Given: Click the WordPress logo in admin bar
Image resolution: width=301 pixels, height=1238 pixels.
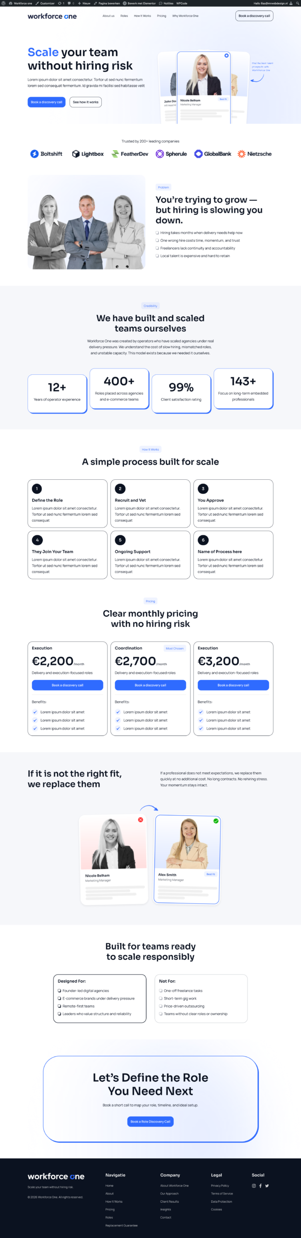Looking at the screenshot, I should [x=4, y=3].
